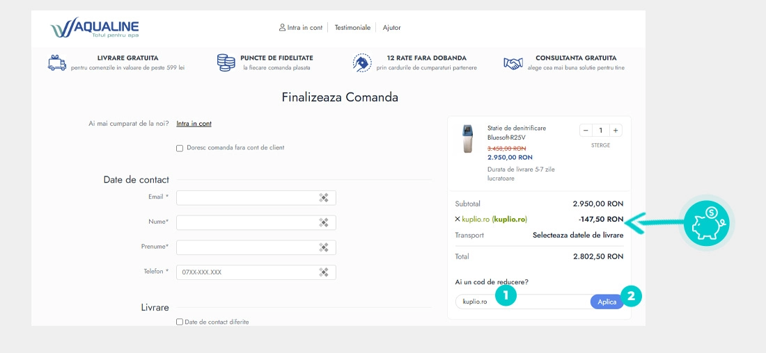Click the Total value 2.802,50 RON
The width and height of the screenshot is (766, 353).
tap(598, 256)
